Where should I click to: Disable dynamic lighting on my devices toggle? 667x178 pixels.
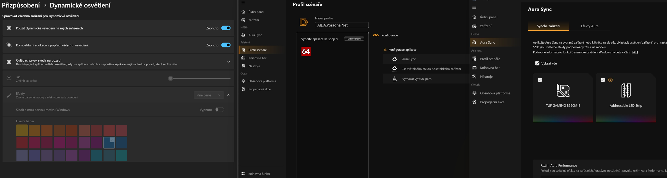226,28
